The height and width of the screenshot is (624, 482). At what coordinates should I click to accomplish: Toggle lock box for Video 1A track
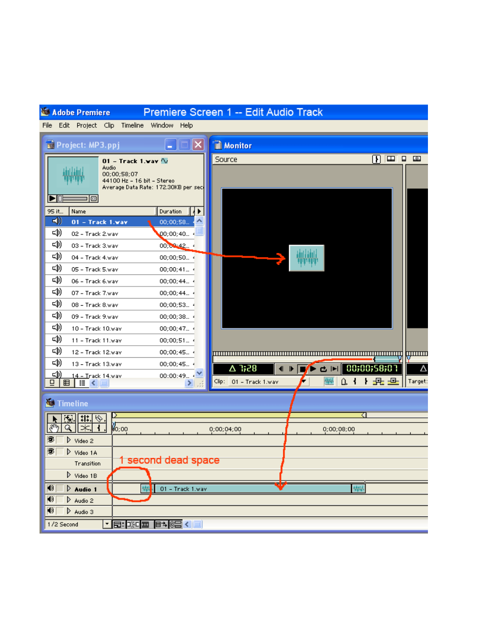click(x=60, y=451)
